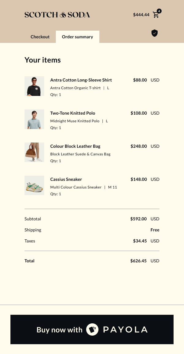Click the Payola logo icon

92,329
